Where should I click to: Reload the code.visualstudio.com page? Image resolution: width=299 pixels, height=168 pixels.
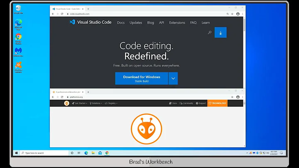point(62,14)
